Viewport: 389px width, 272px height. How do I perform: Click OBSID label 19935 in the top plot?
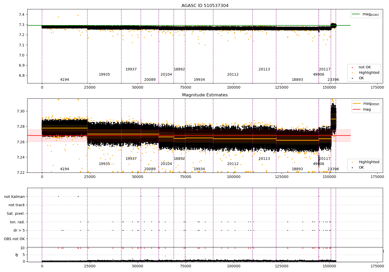pyautogui.click(x=104, y=75)
